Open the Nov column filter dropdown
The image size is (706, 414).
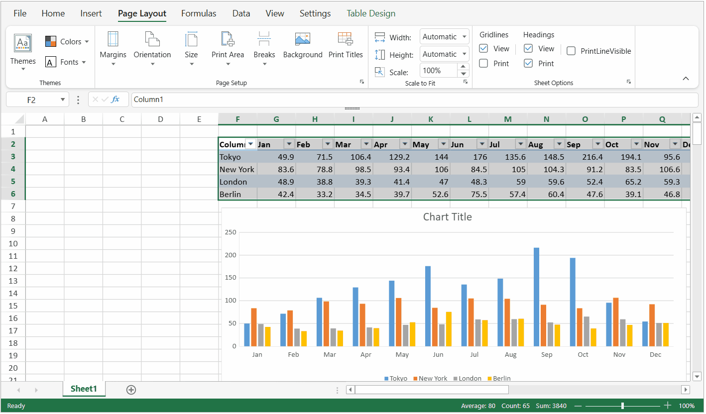tap(675, 144)
